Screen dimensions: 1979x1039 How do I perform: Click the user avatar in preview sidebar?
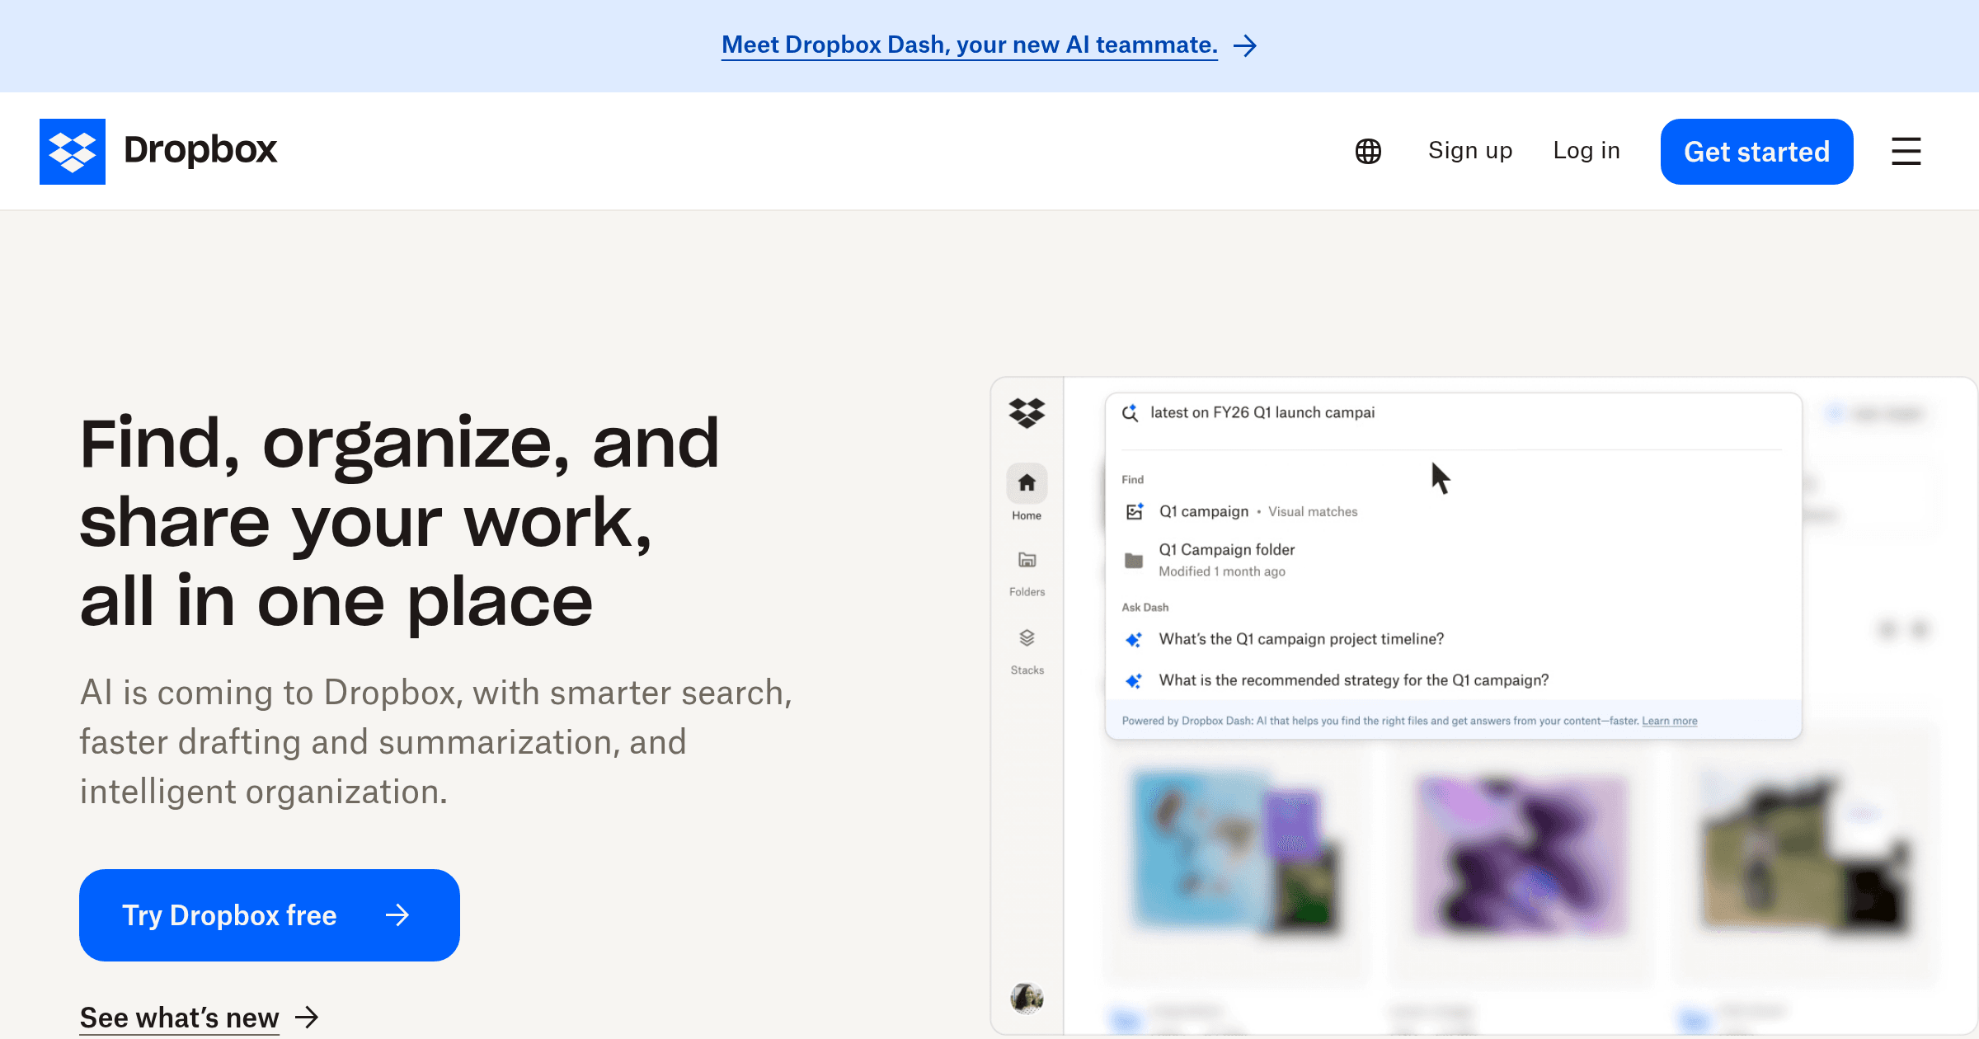click(1027, 999)
